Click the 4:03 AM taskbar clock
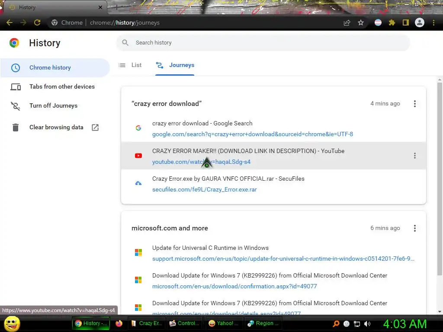 405,324
